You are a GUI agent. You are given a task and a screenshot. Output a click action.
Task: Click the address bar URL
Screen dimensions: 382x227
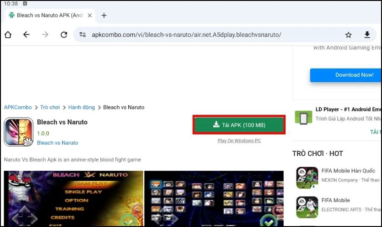coord(186,35)
